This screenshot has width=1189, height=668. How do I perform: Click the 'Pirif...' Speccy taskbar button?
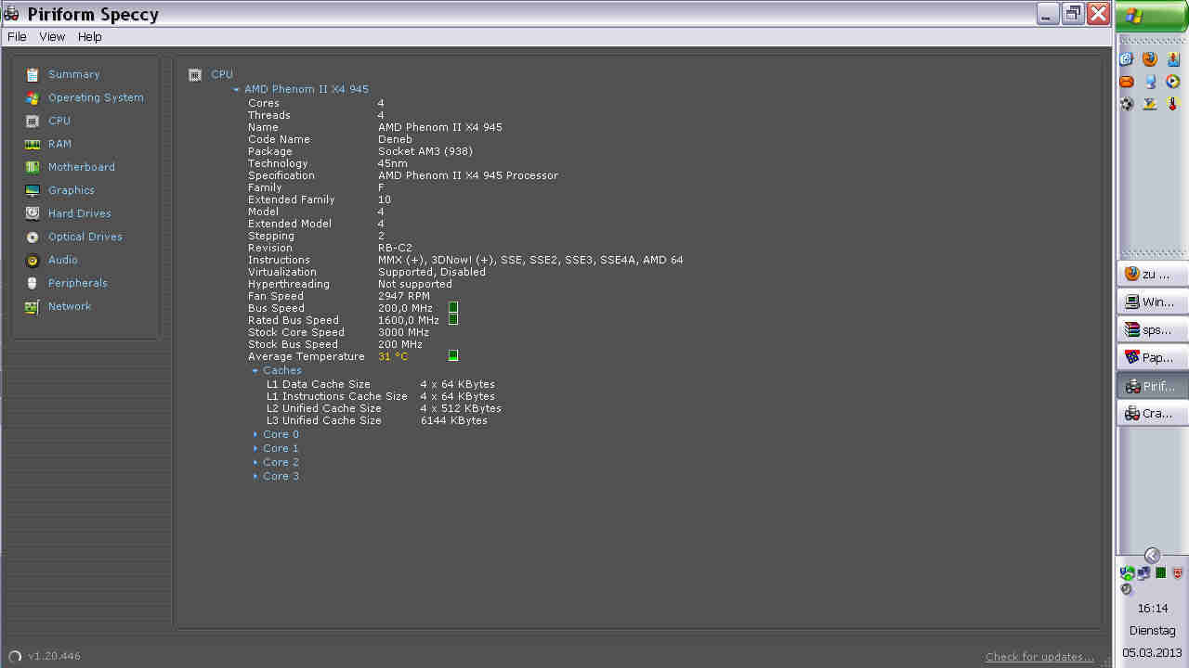tap(1152, 386)
